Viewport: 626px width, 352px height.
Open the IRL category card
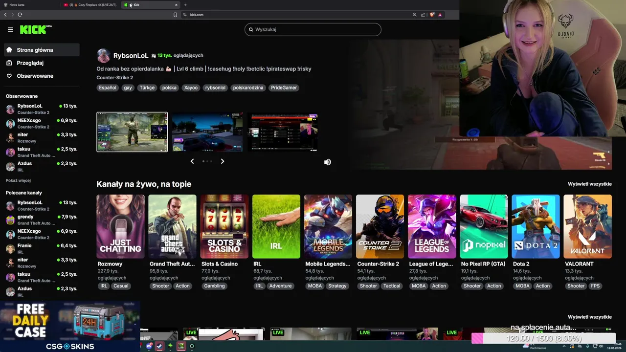tap(276, 226)
